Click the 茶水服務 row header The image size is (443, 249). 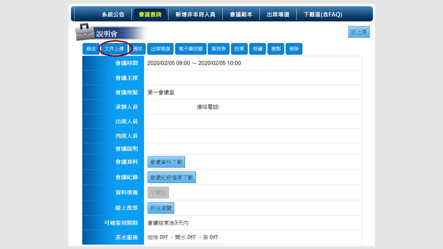pos(113,237)
